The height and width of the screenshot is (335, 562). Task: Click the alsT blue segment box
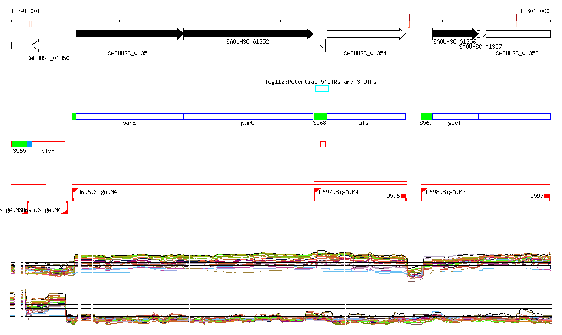[366, 116]
